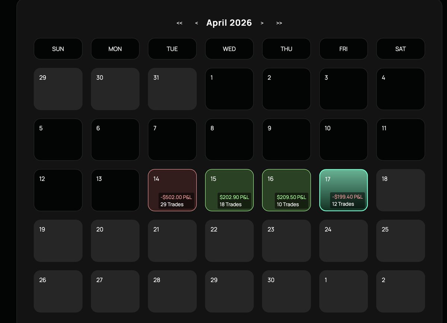This screenshot has height=323, width=447.
Task: Select day 12 cell
Action: [58, 190]
